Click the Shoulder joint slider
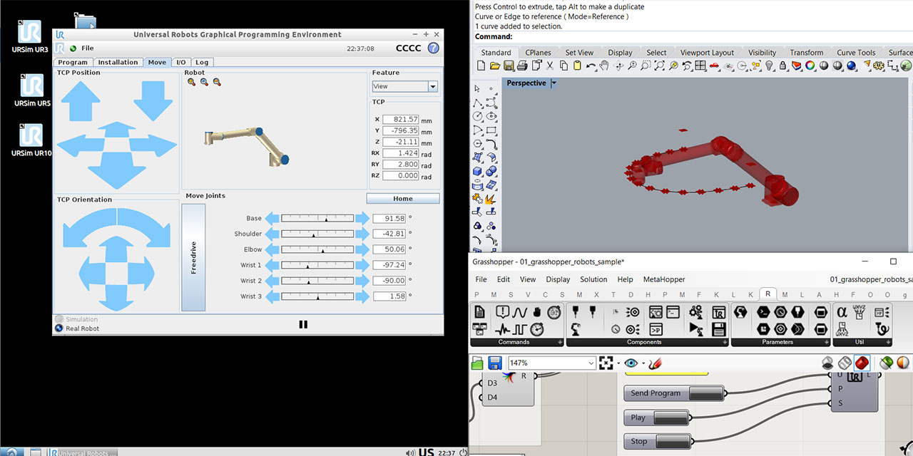The height and width of the screenshot is (456, 913). coord(317,234)
